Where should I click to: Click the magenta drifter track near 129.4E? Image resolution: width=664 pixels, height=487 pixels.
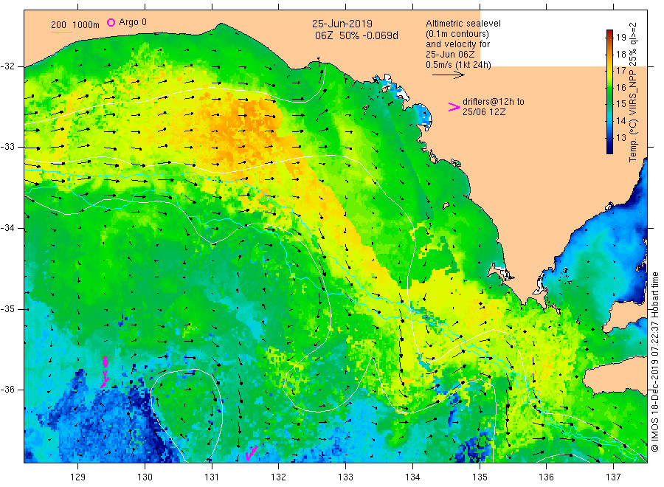coord(105,372)
